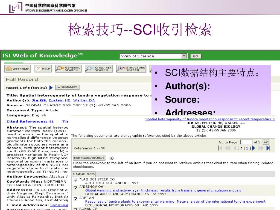280x210 pixels.
Task: Click the Go to Page input field
Action: (246, 142)
